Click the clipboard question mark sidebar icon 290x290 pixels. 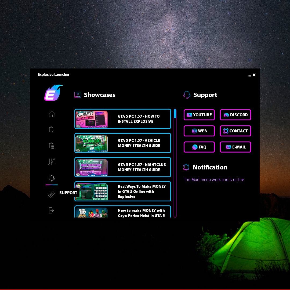pos(52,130)
